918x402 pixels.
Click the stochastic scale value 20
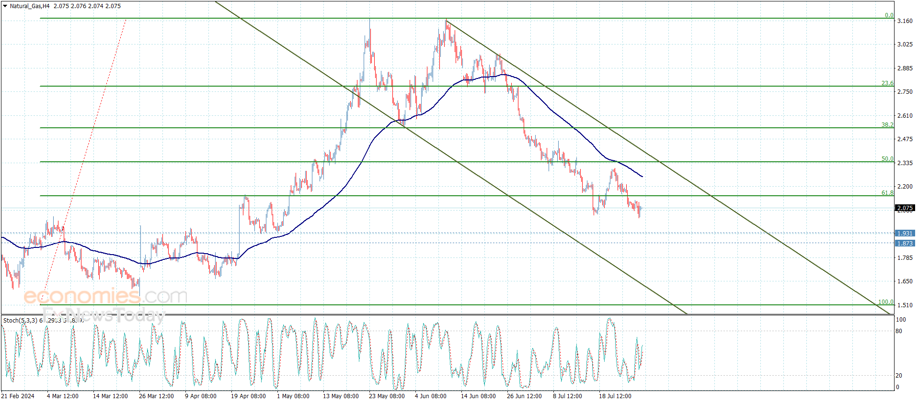coord(899,376)
